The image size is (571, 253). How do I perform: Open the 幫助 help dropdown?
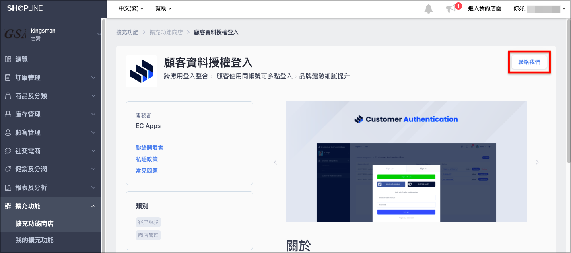pyautogui.click(x=163, y=8)
